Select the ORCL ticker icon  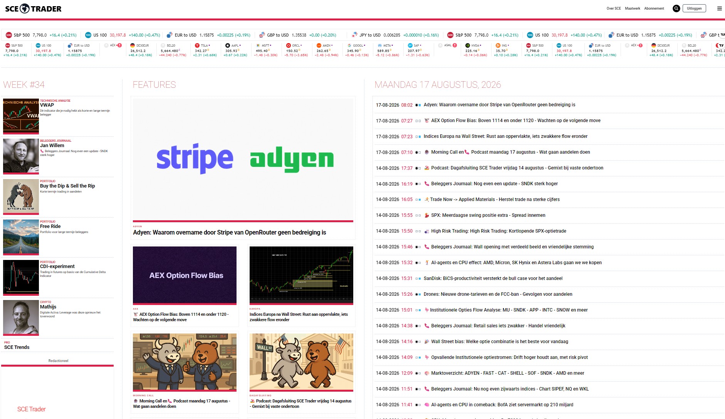(289, 45)
